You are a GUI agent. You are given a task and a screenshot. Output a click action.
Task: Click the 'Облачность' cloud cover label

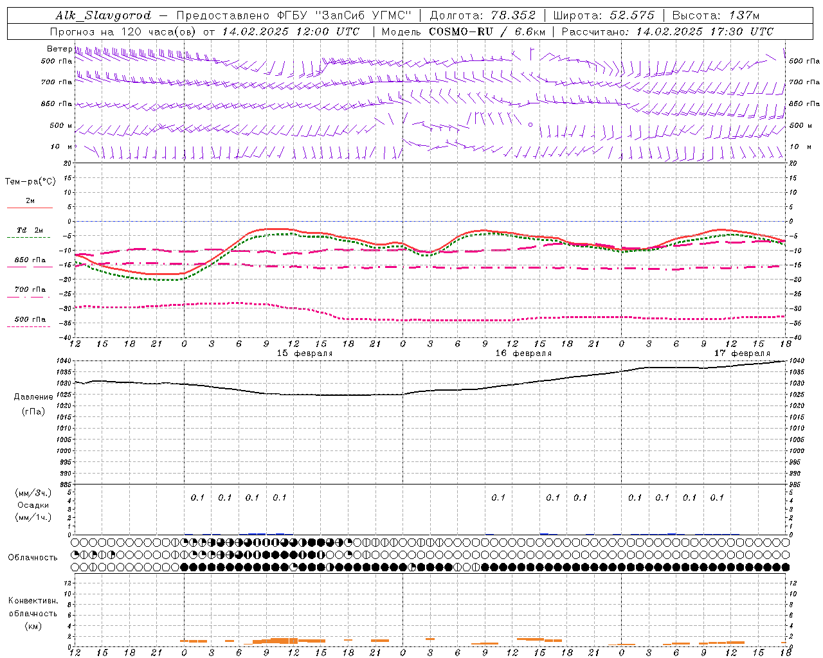tap(33, 558)
